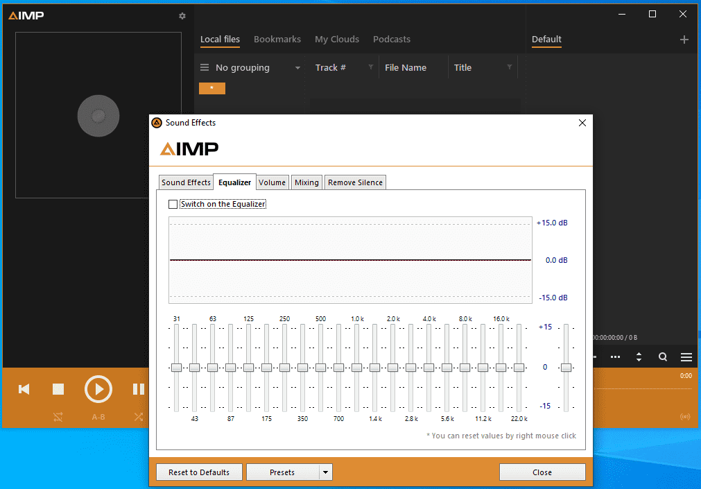Click the pause button
This screenshot has height=489, width=701.
(x=139, y=389)
